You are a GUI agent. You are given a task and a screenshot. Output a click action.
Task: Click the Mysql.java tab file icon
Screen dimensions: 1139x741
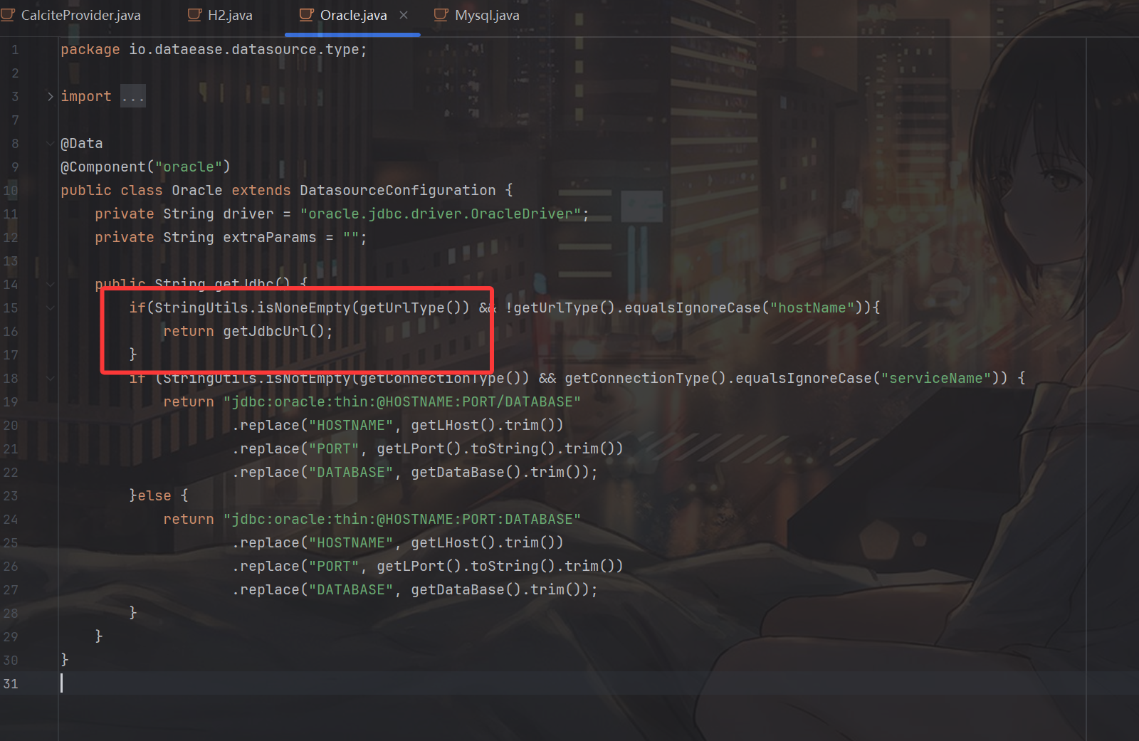[x=441, y=15]
